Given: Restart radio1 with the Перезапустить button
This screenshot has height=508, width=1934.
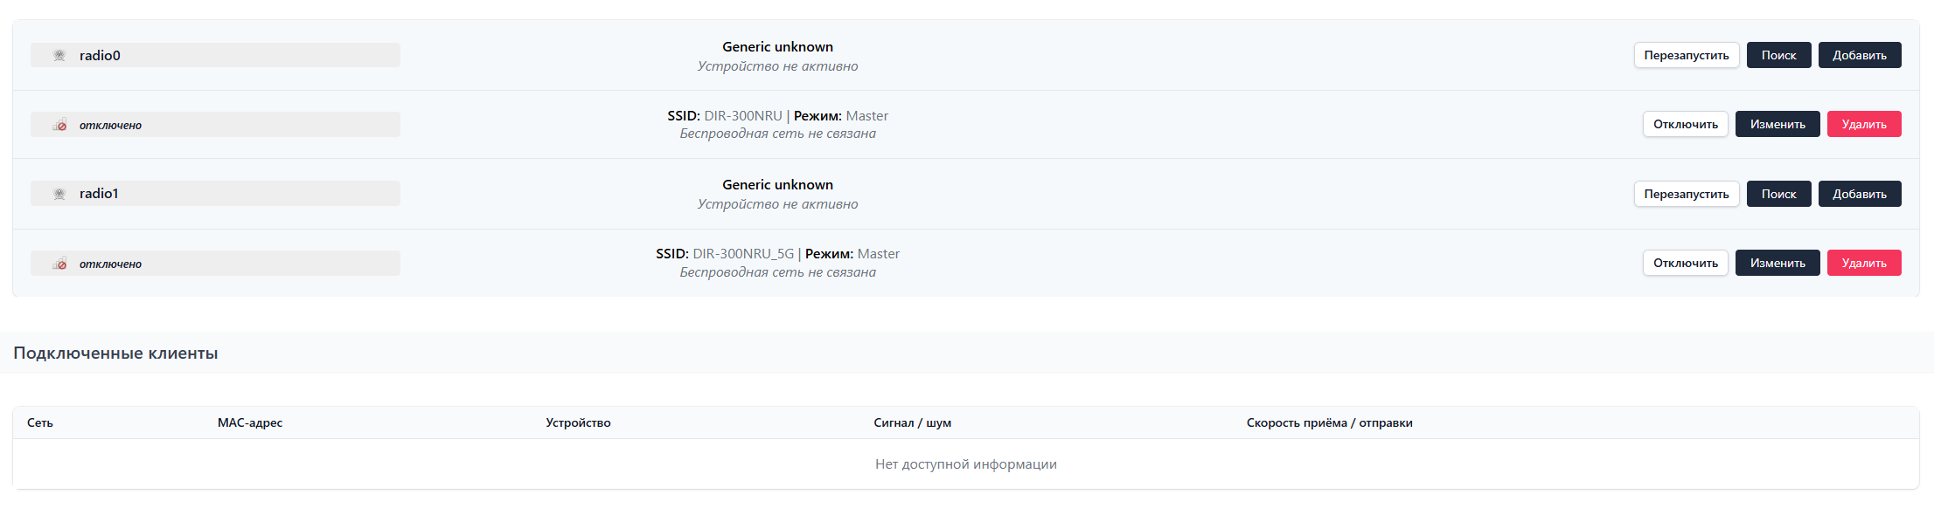Looking at the screenshot, I should 1687,194.
